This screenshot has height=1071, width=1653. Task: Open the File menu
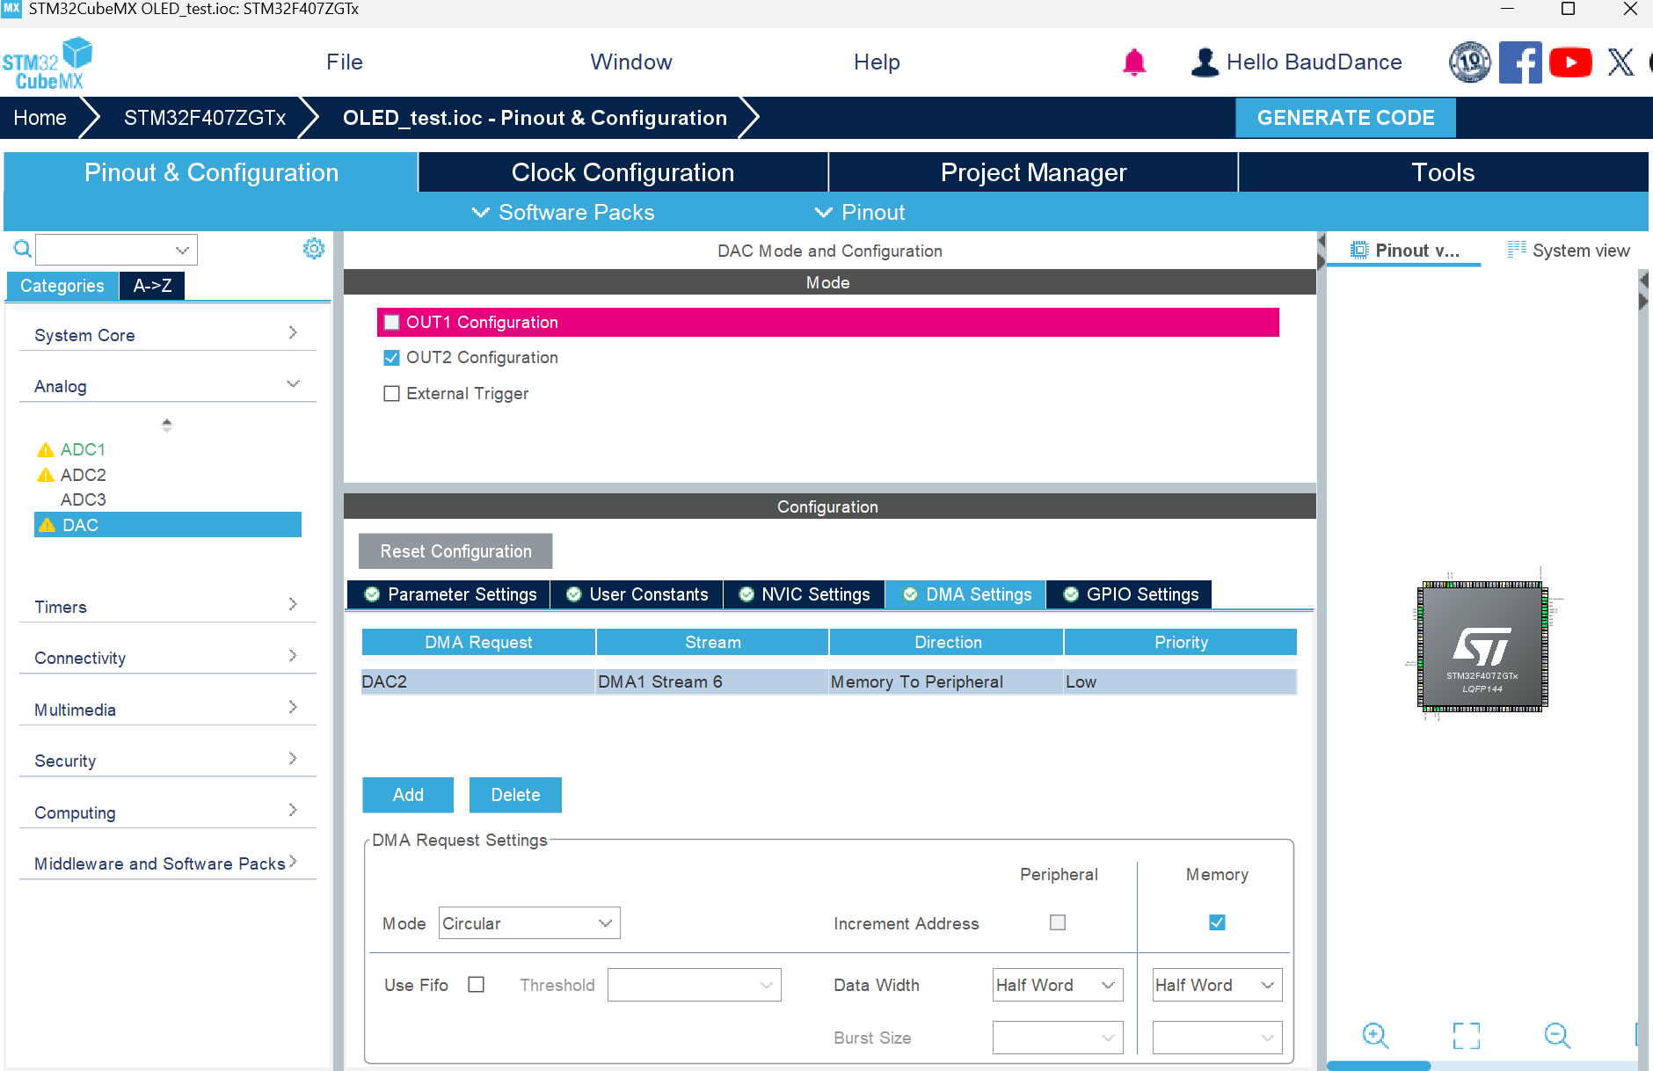click(344, 62)
